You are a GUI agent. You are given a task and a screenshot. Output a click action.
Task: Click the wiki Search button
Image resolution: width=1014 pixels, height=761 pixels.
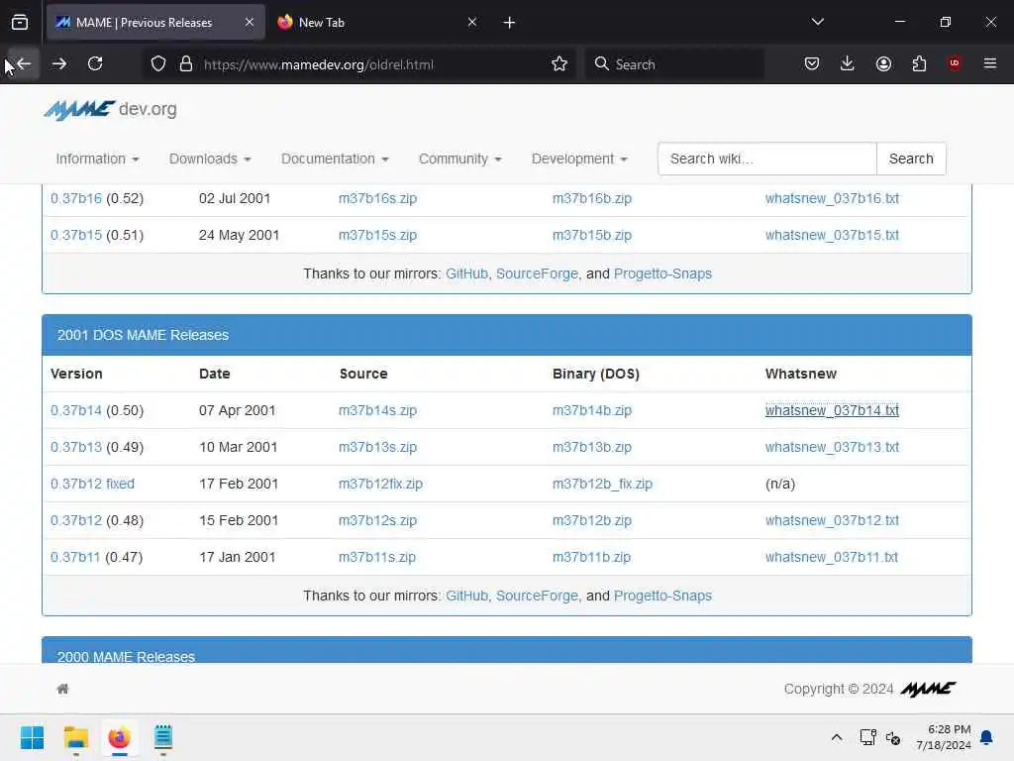(911, 159)
